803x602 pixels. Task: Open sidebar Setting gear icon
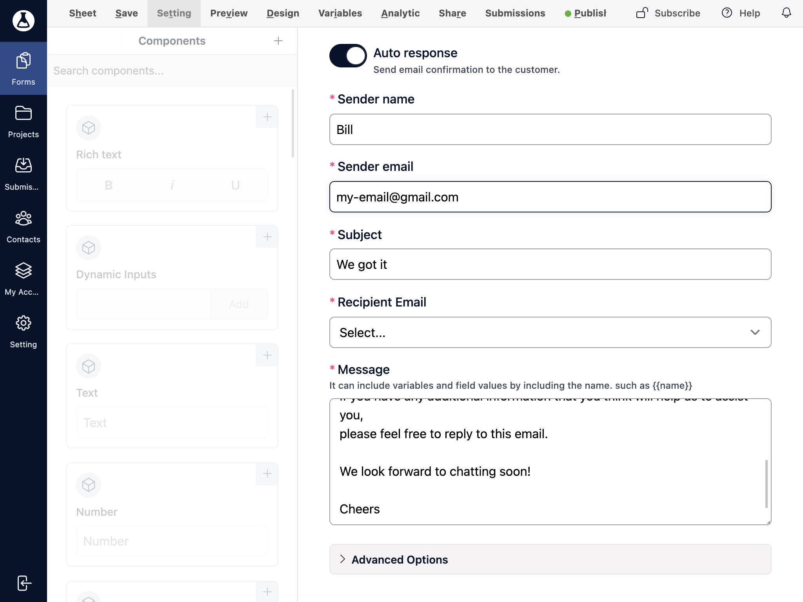pyautogui.click(x=24, y=323)
